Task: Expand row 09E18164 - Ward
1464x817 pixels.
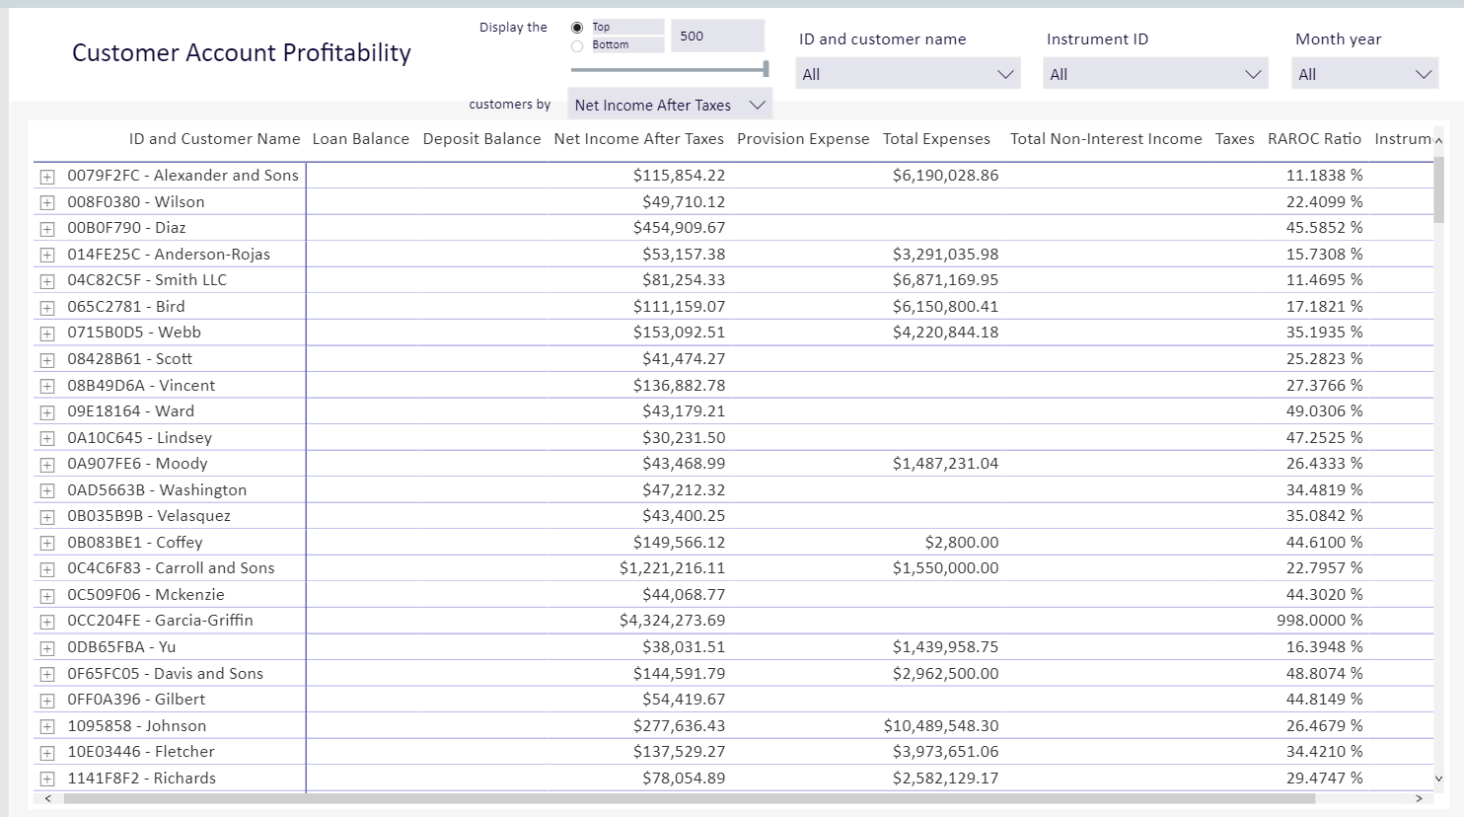Action: (46, 412)
